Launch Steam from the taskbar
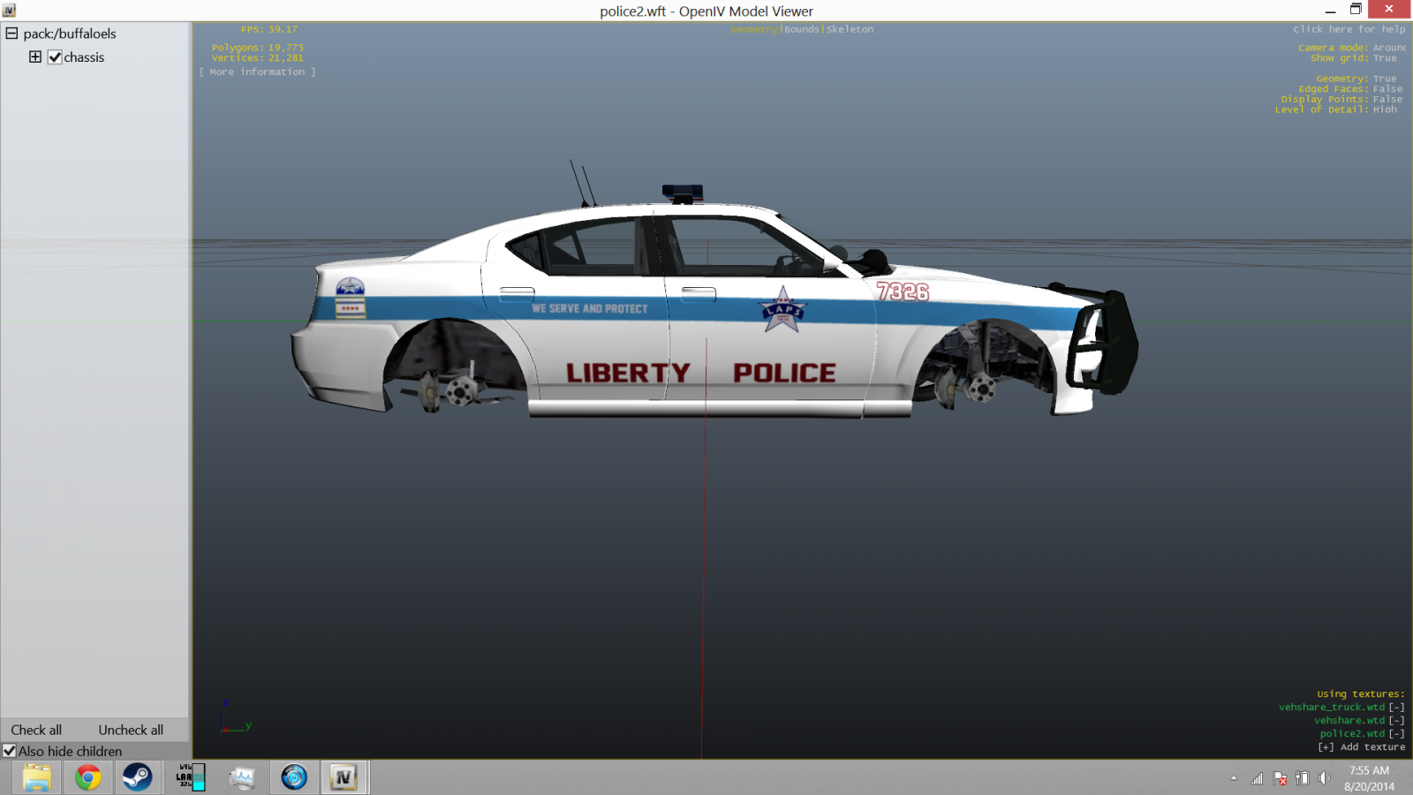 (137, 777)
